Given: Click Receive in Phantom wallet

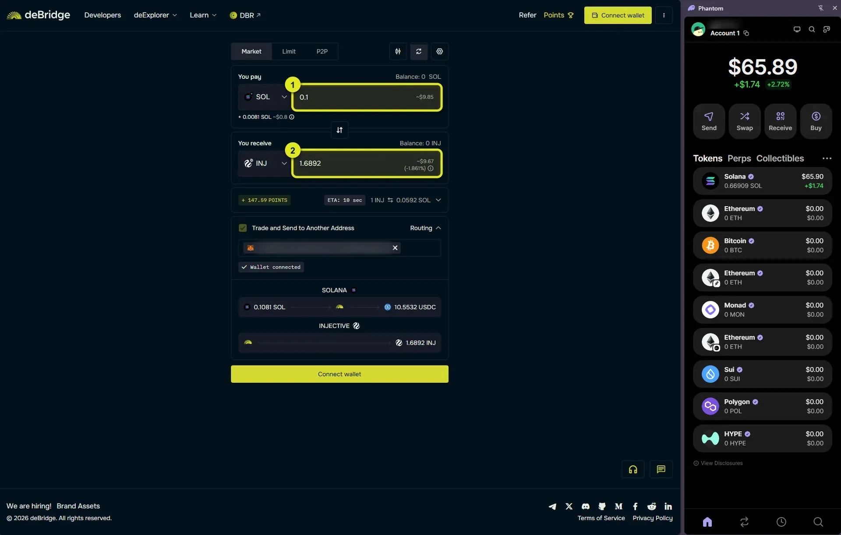Looking at the screenshot, I should tap(780, 121).
